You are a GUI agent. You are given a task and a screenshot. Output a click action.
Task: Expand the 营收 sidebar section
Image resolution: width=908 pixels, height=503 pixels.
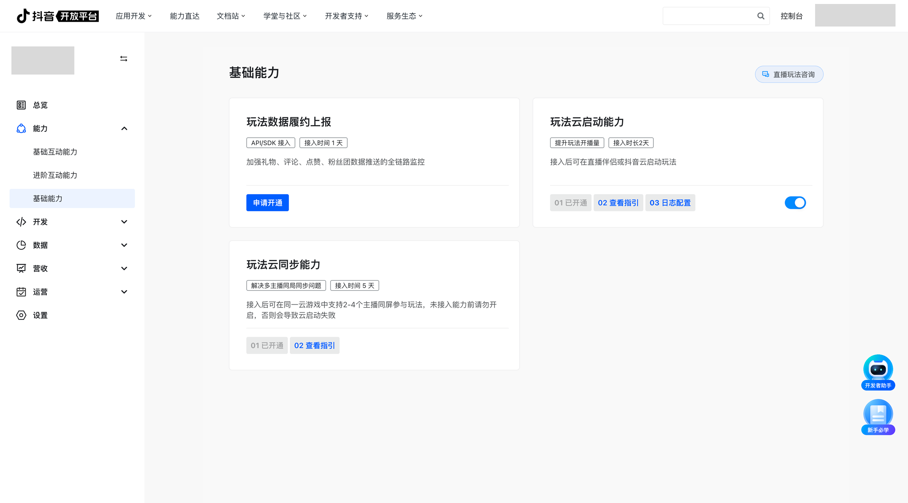pos(124,268)
